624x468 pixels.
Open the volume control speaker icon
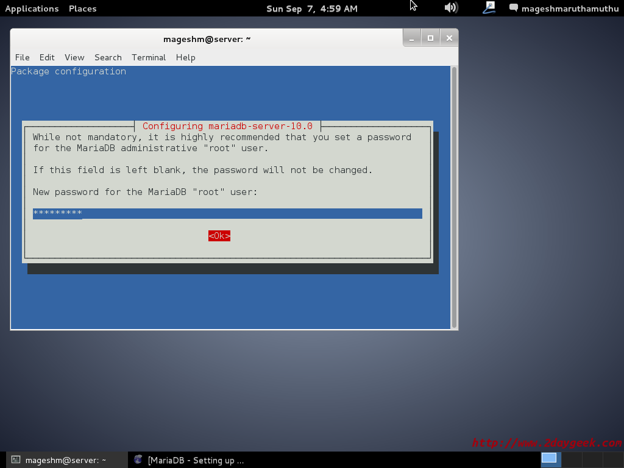click(451, 8)
